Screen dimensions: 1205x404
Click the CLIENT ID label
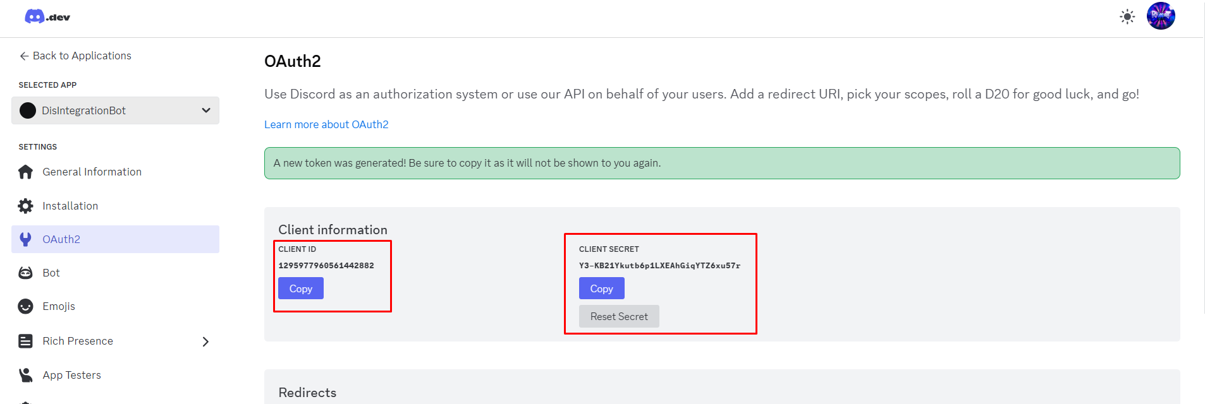coord(297,249)
